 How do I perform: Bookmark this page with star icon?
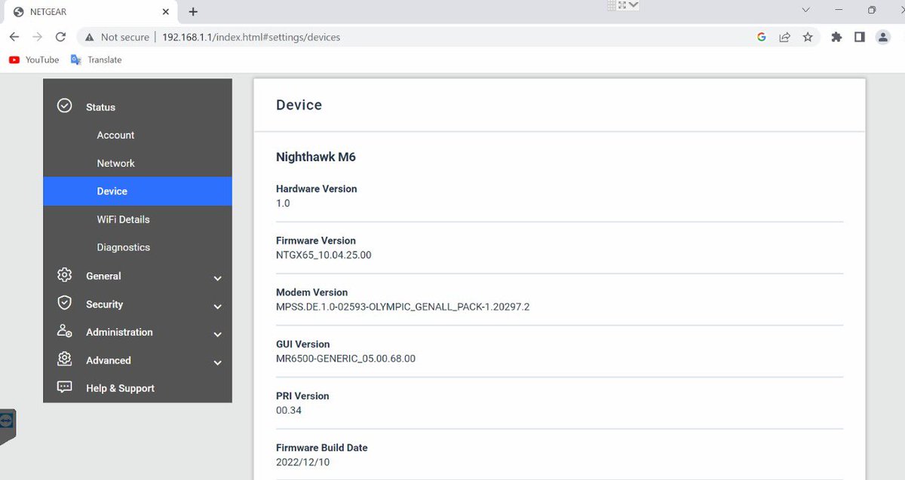pyautogui.click(x=808, y=37)
